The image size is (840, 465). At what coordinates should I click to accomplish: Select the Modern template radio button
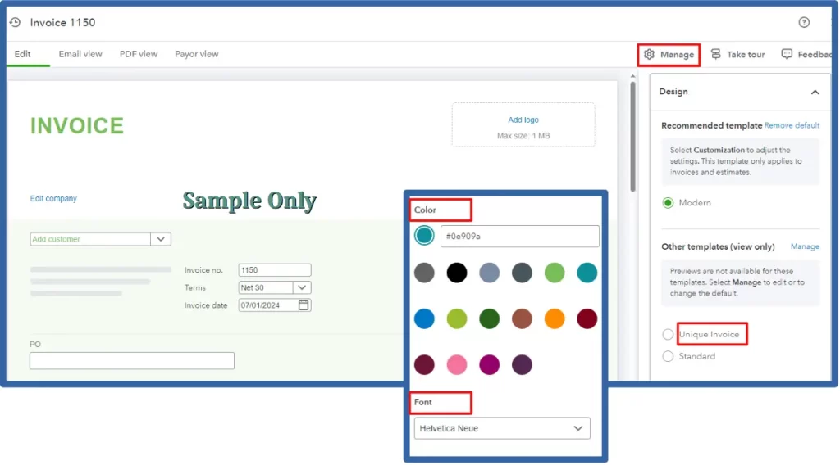tap(668, 203)
